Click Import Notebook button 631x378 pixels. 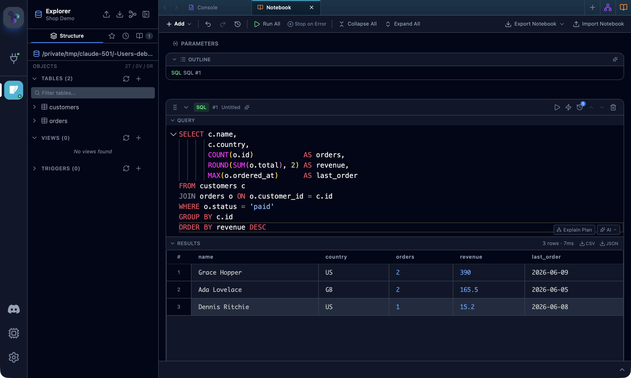[598, 24]
